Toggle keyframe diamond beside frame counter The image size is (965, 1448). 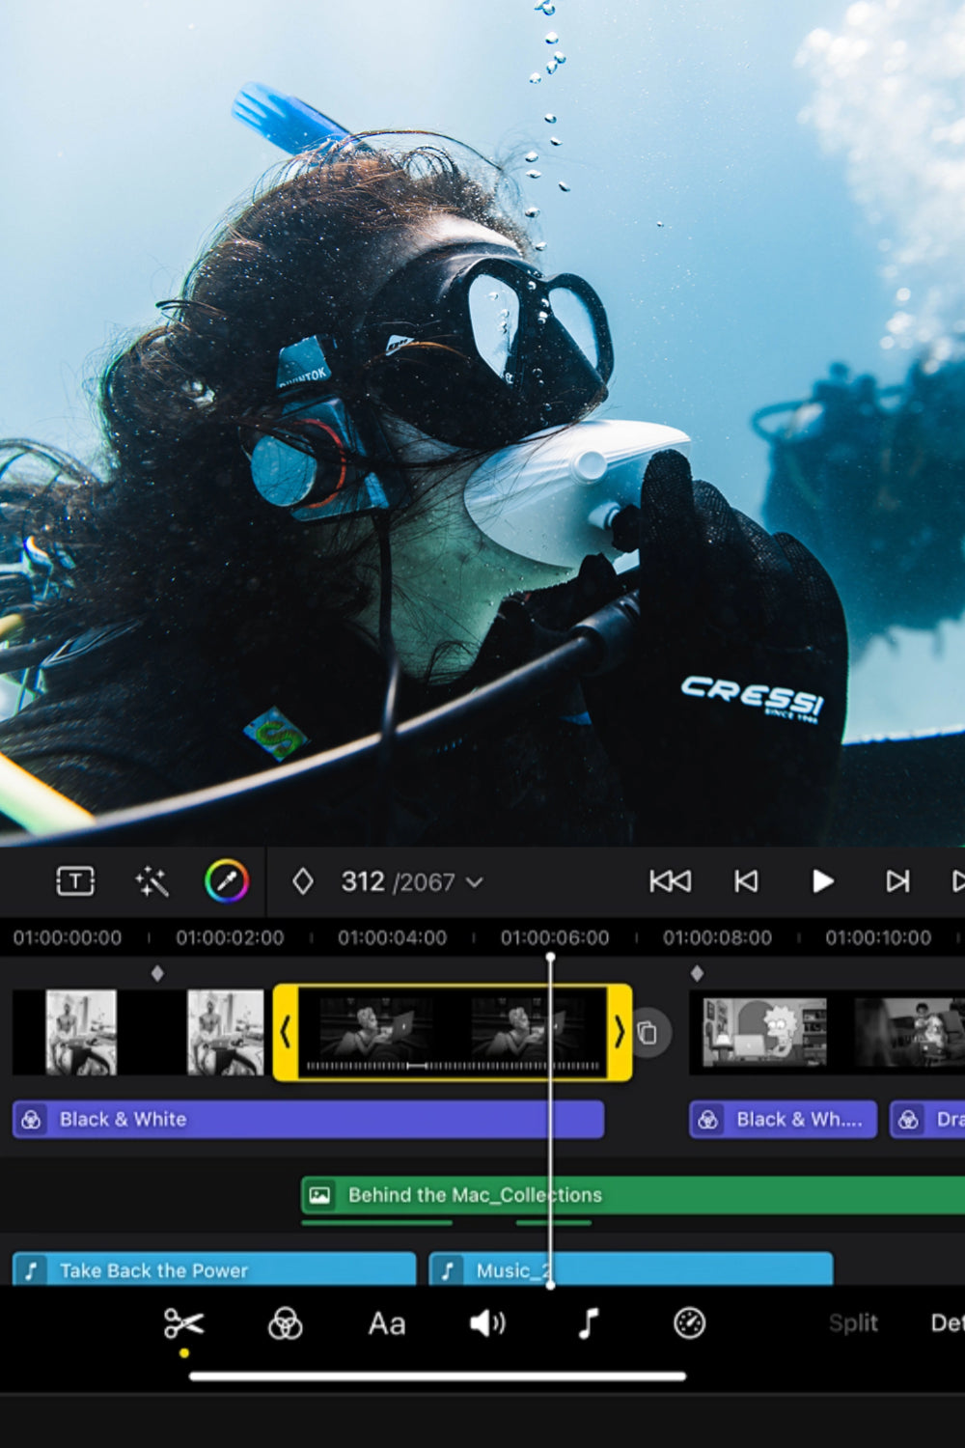tap(303, 881)
